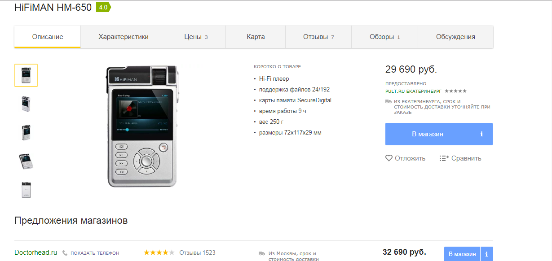This screenshot has height=261, width=552.
Task: Click the размеры 72x117x29 мм line
Action: pyautogui.click(x=290, y=133)
